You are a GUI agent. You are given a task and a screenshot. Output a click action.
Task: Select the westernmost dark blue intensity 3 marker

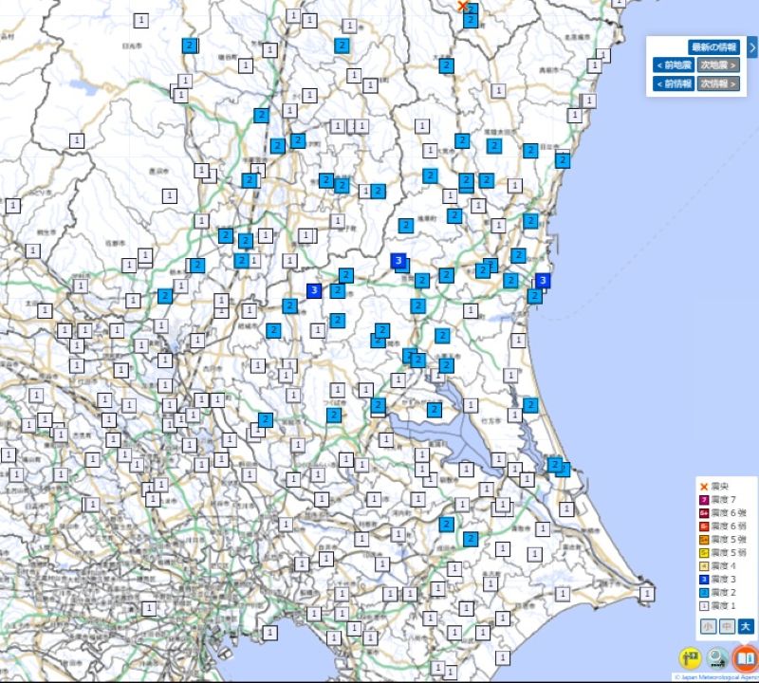(x=314, y=291)
